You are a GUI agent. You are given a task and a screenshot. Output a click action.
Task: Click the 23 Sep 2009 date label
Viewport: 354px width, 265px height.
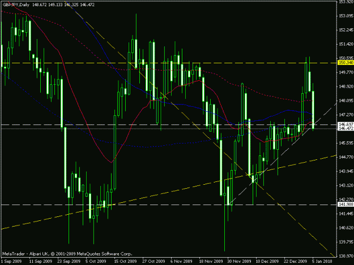(69, 261)
